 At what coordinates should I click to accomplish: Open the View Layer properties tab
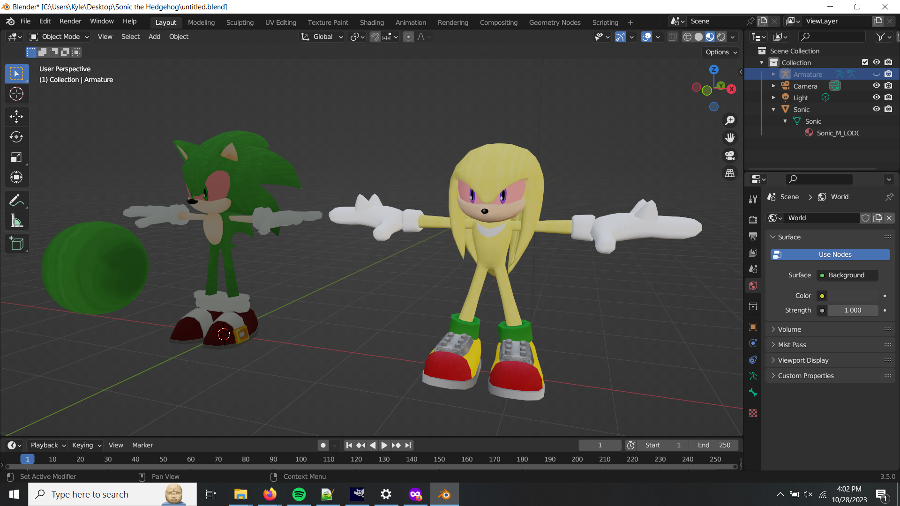pos(753,253)
